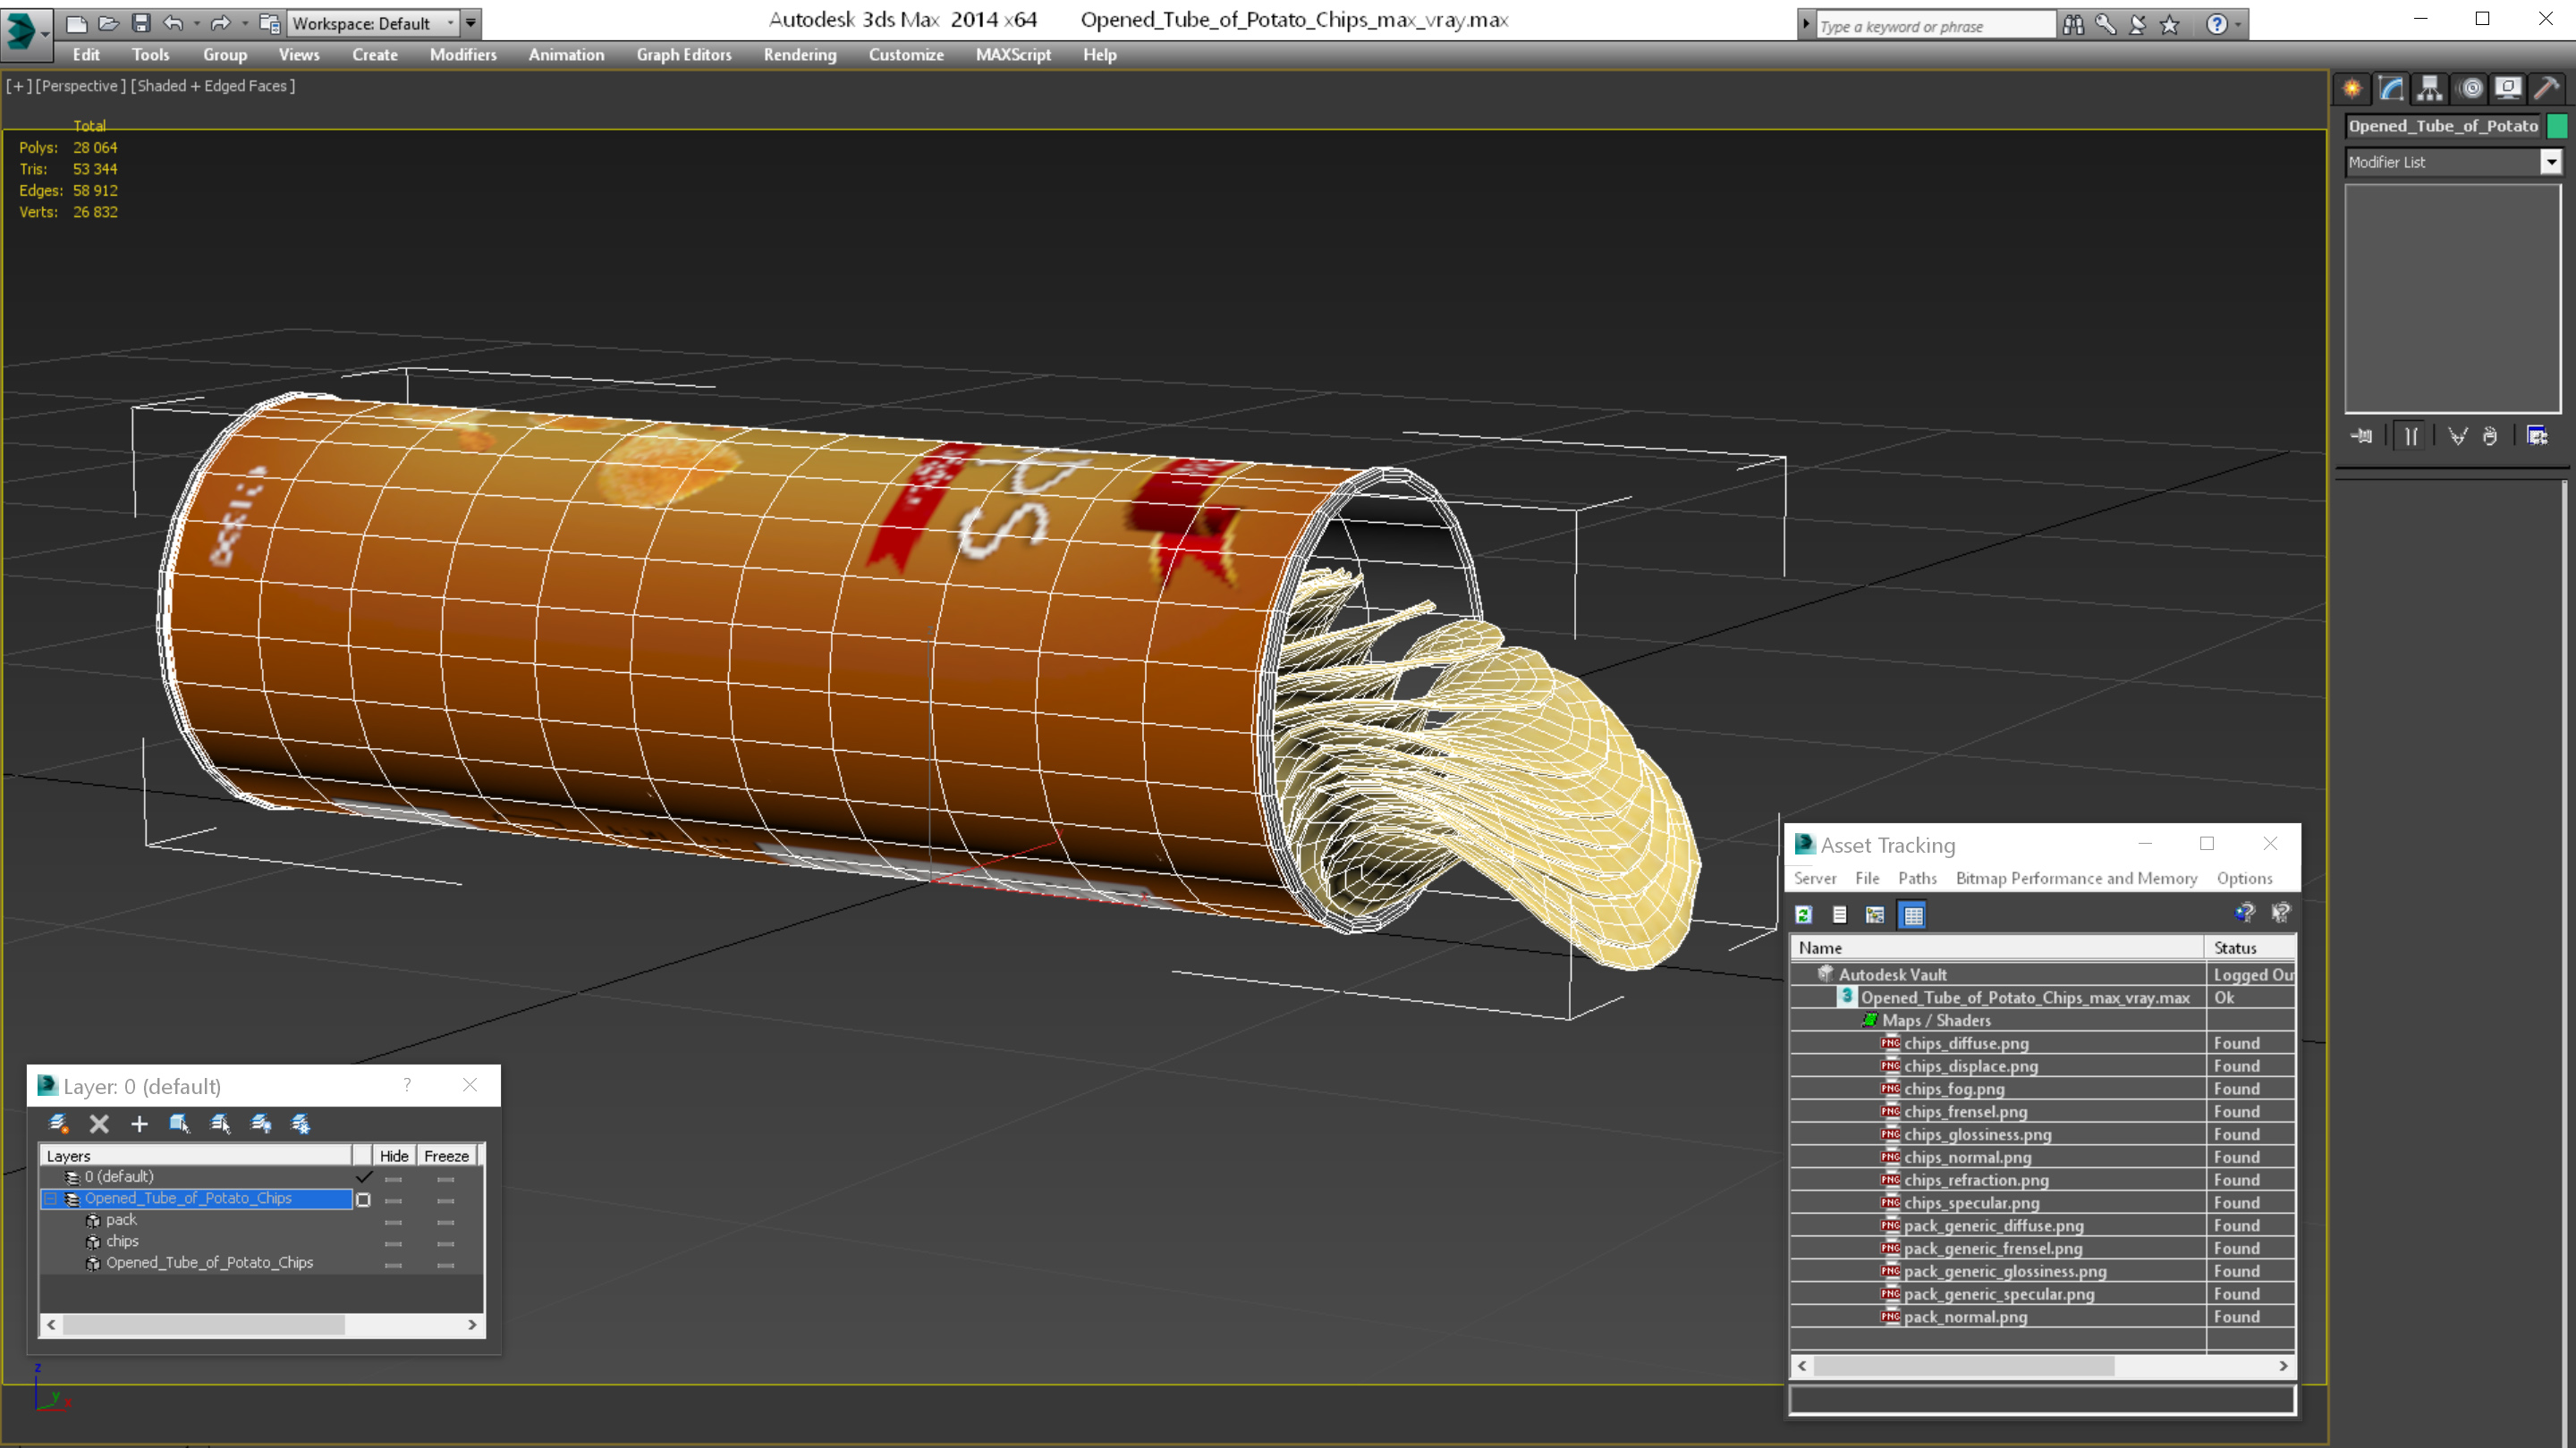Click Status Log icon in Asset Tracking toolbar

[x=1839, y=914]
